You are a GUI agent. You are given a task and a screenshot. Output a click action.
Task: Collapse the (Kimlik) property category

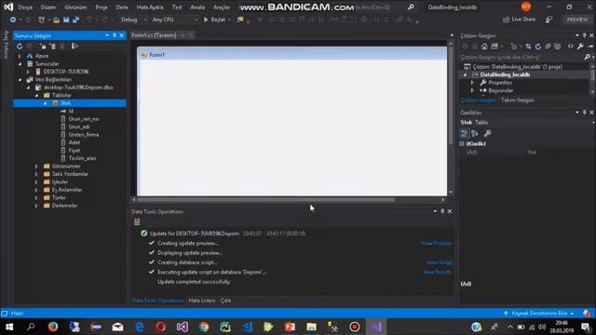(x=462, y=143)
